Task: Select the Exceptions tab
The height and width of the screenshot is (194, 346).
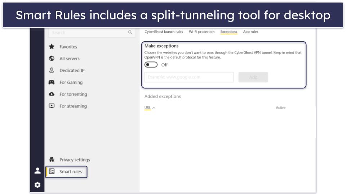Action: (x=229, y=32)
